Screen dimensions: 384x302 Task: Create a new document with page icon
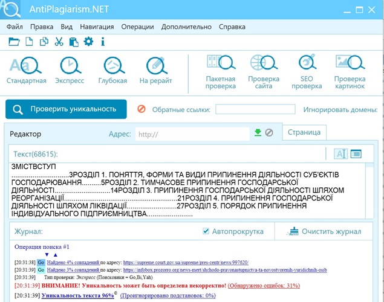tap(29, 41)
